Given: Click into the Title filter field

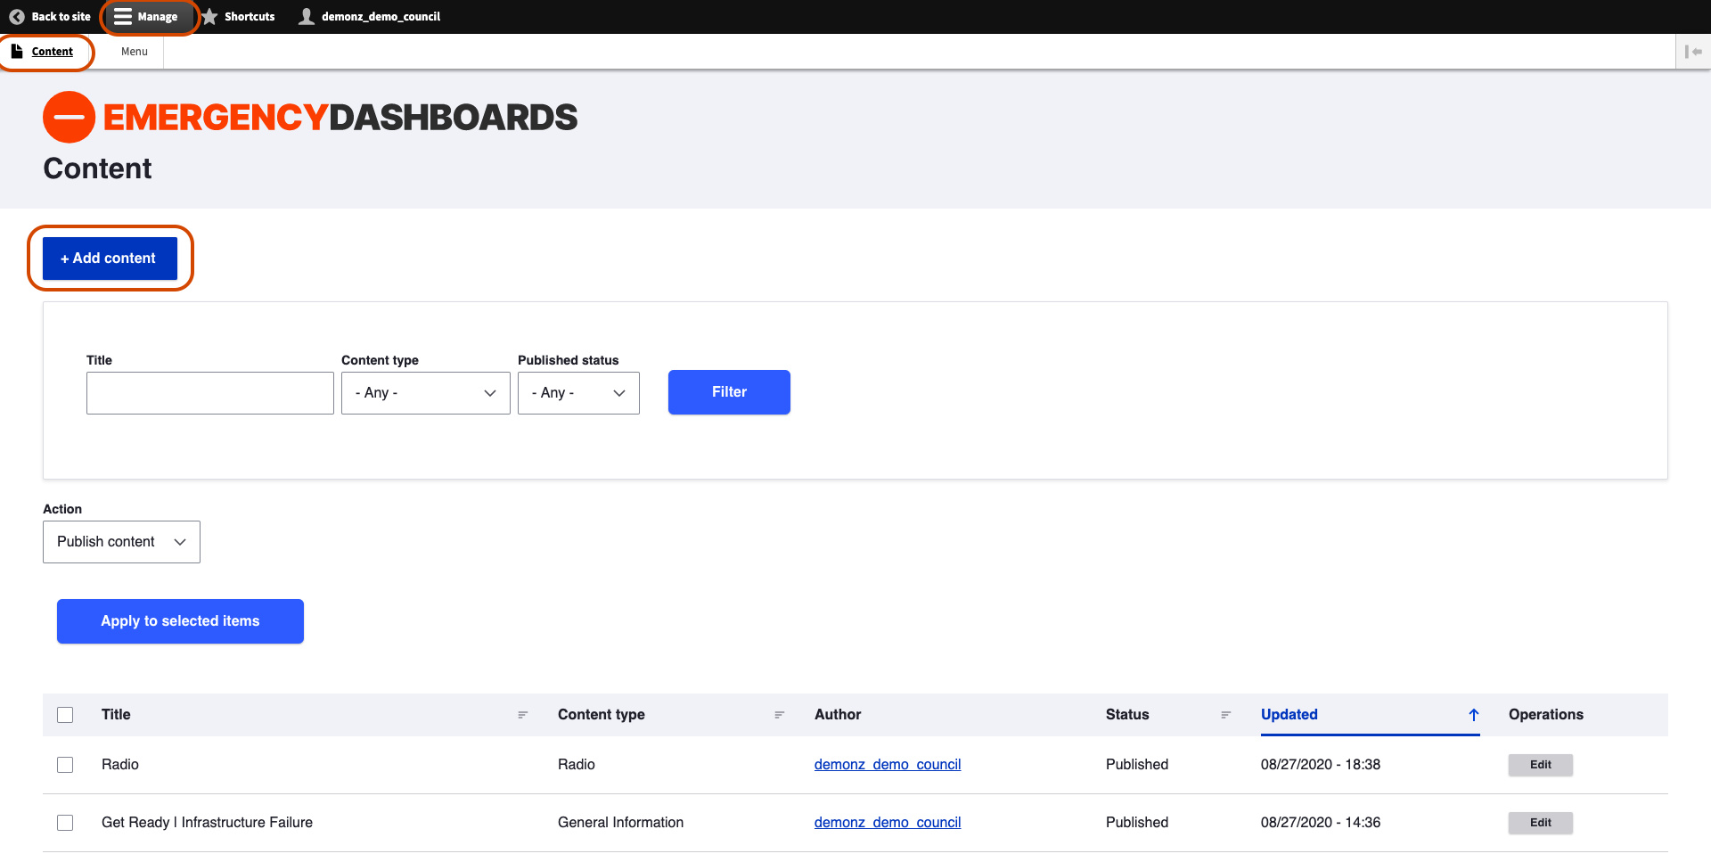Looking at the screenshot, I should 210,393.
